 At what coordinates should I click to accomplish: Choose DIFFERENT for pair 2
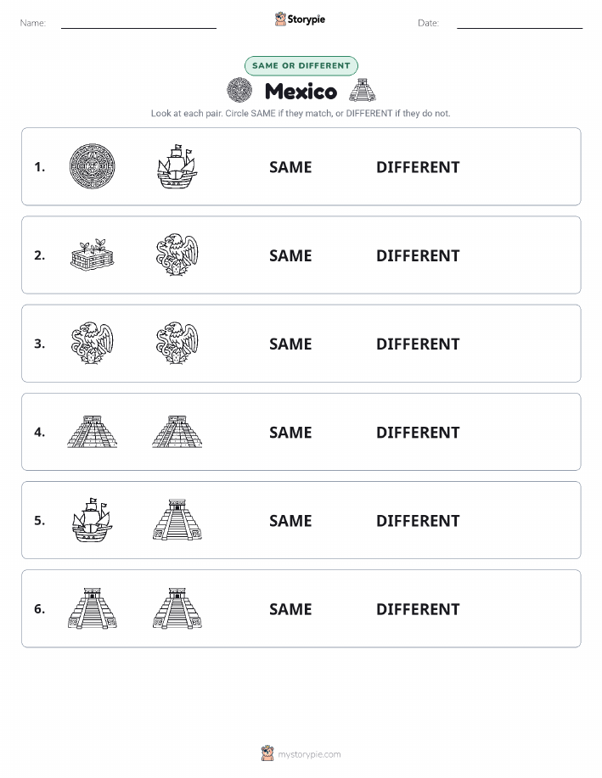tap(418, 255)
